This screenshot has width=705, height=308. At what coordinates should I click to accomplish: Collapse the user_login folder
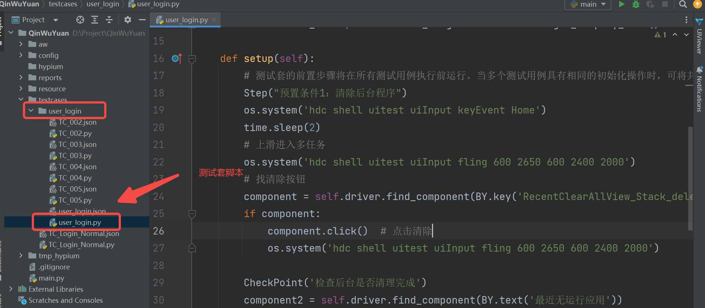pyautogui.click(x=31, y=111)
